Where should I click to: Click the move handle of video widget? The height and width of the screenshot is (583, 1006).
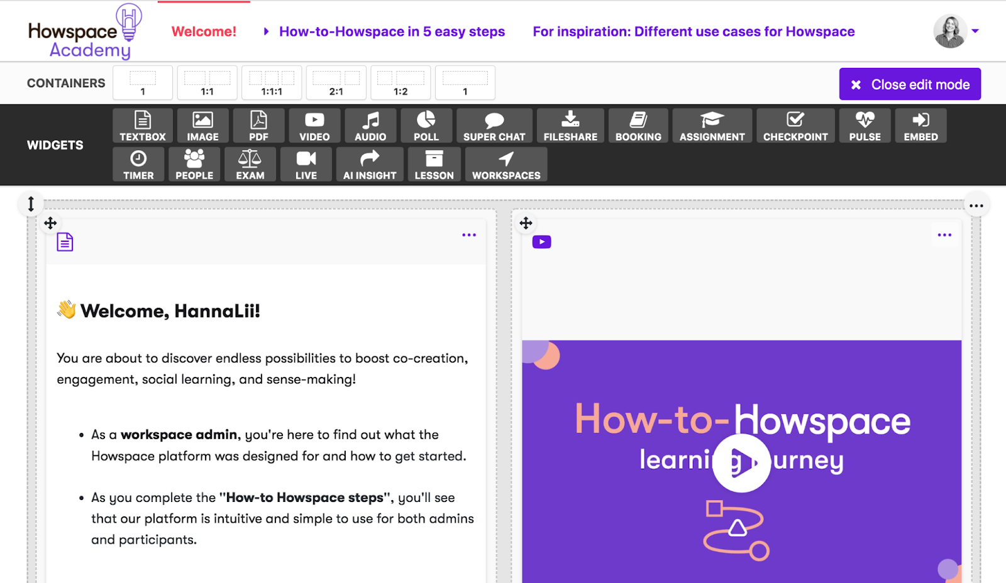(526, 223)
